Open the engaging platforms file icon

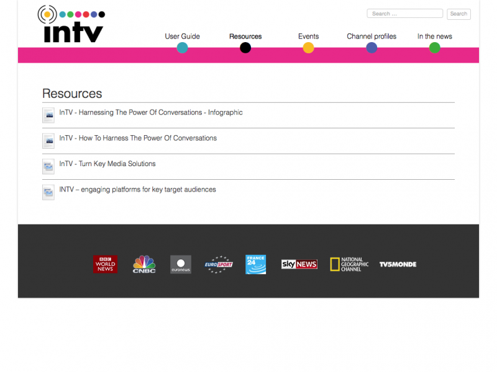pos(48,192)
